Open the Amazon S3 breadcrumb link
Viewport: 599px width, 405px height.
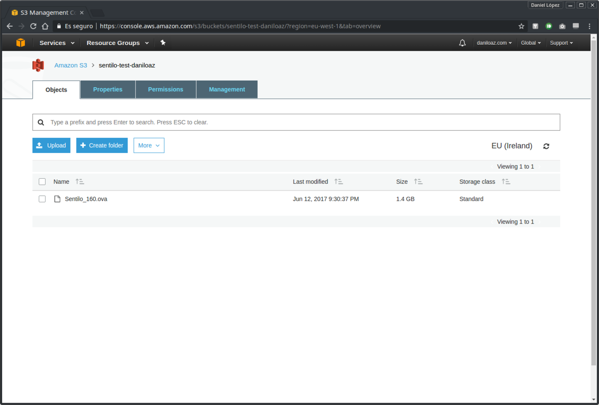click(70, 65)
